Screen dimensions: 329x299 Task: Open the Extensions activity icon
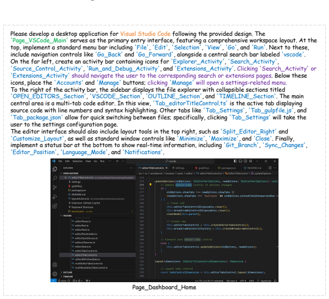click(55, 206)
